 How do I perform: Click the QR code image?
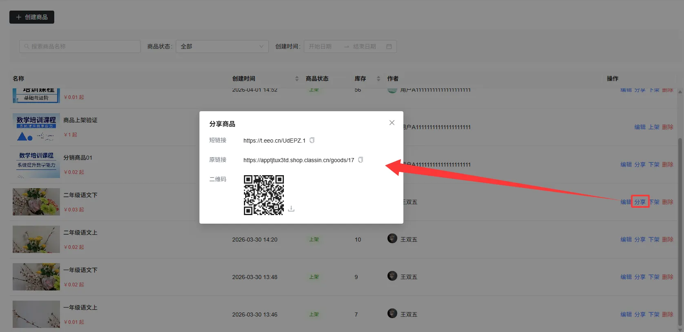tap(264, 195)
